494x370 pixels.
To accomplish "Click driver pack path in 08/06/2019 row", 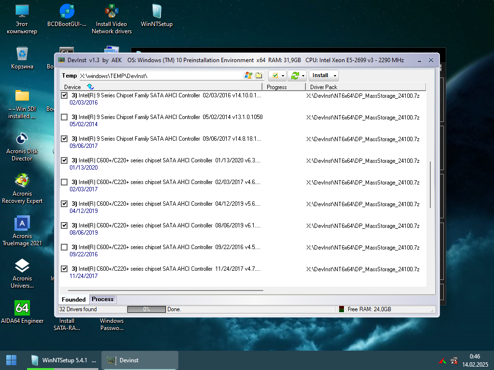I will (363, 226).
